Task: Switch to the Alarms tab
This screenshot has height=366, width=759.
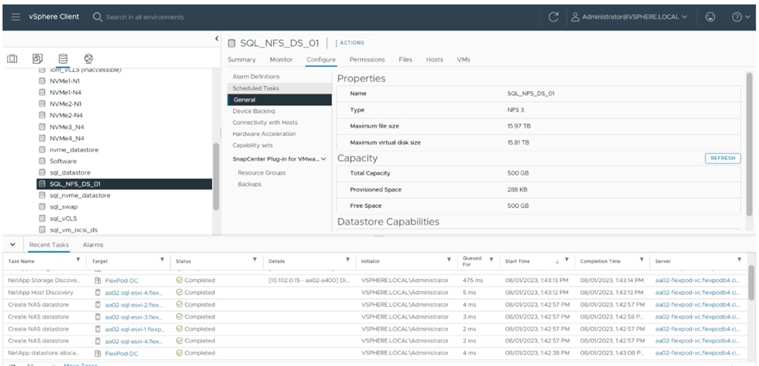Action: click(93, 245)
